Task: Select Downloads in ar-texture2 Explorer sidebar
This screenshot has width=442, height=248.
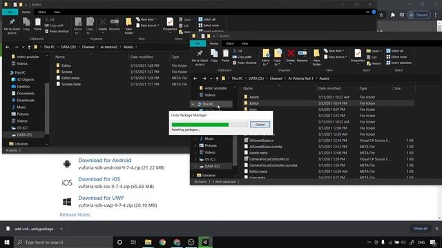Action: tap(26, 100)
